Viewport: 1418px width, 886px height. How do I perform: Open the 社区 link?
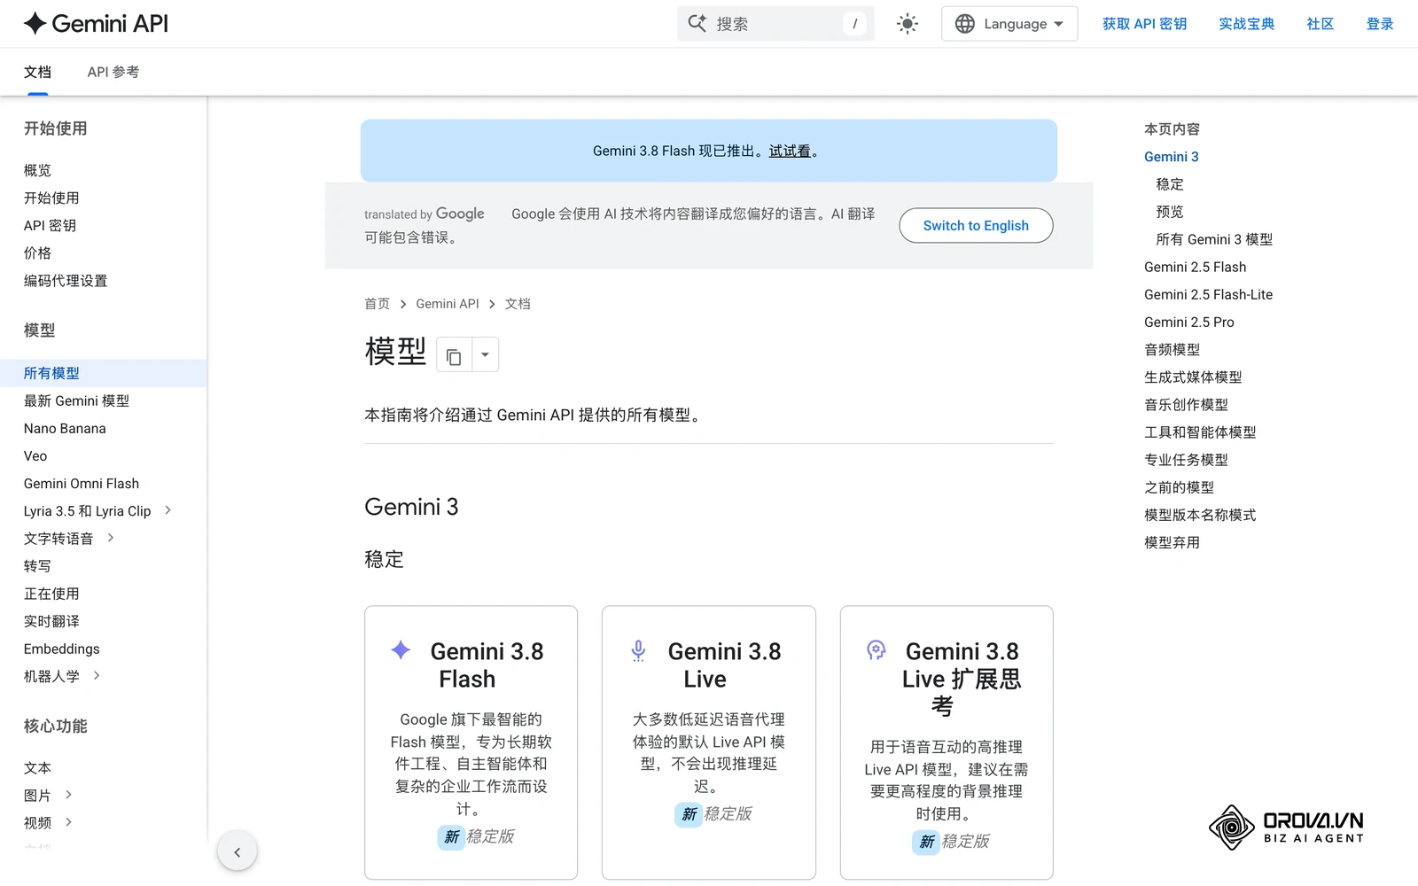pyautogui.click(x=1320, y=24)
